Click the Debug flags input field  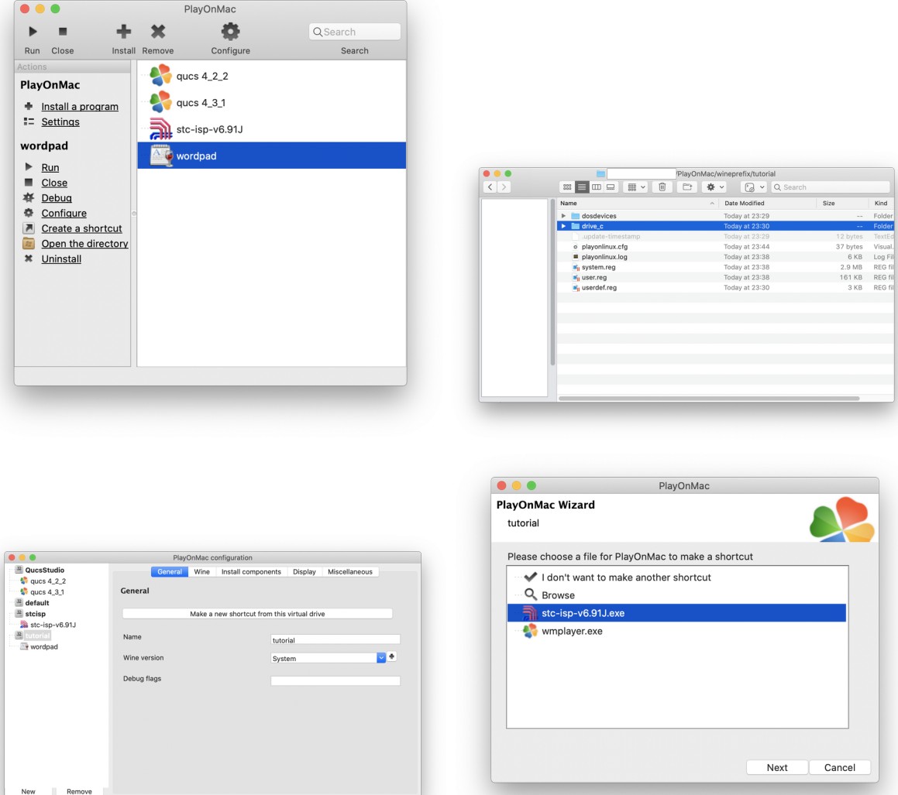(x=335, y=680)
